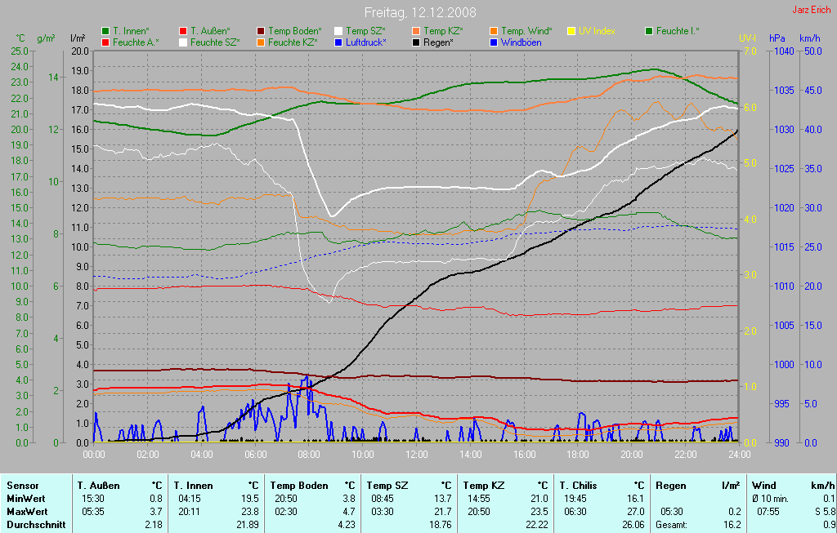Click the 'Ø 10 min.' wind label
The height and width of the screenshot is (533, 837).
770,499
